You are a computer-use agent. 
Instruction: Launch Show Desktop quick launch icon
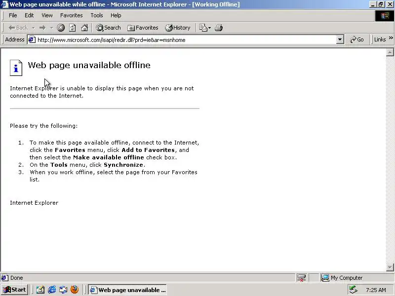point(40,290)
